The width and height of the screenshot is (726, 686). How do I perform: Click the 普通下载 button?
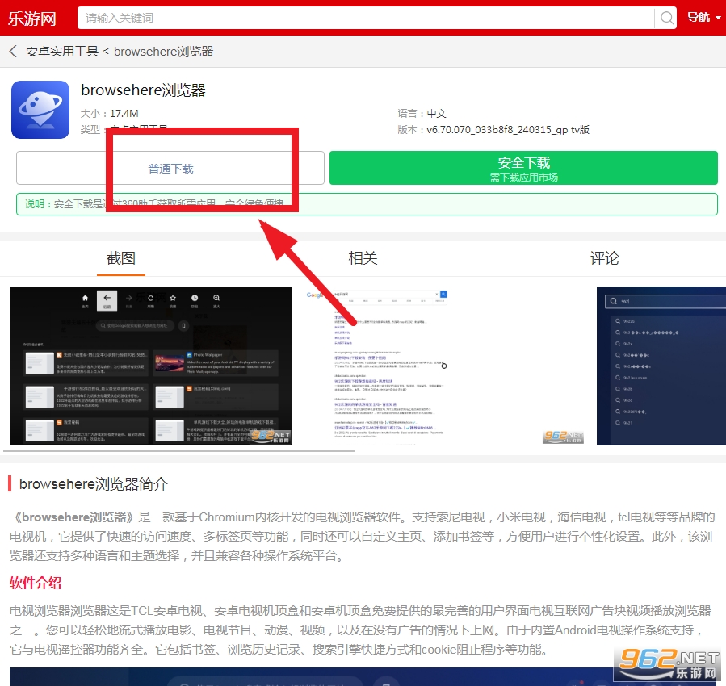[x=170, y=168]
